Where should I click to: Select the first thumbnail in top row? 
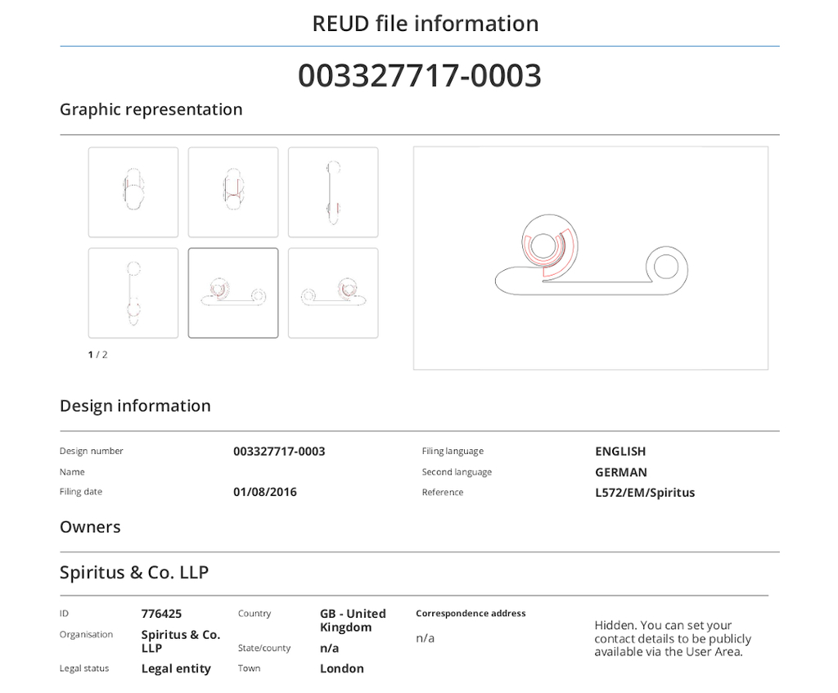(x=133, y=192)
